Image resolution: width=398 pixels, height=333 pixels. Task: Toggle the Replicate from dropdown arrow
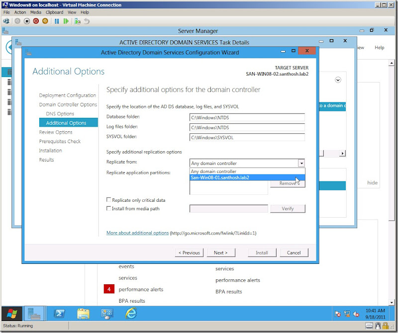301,163
